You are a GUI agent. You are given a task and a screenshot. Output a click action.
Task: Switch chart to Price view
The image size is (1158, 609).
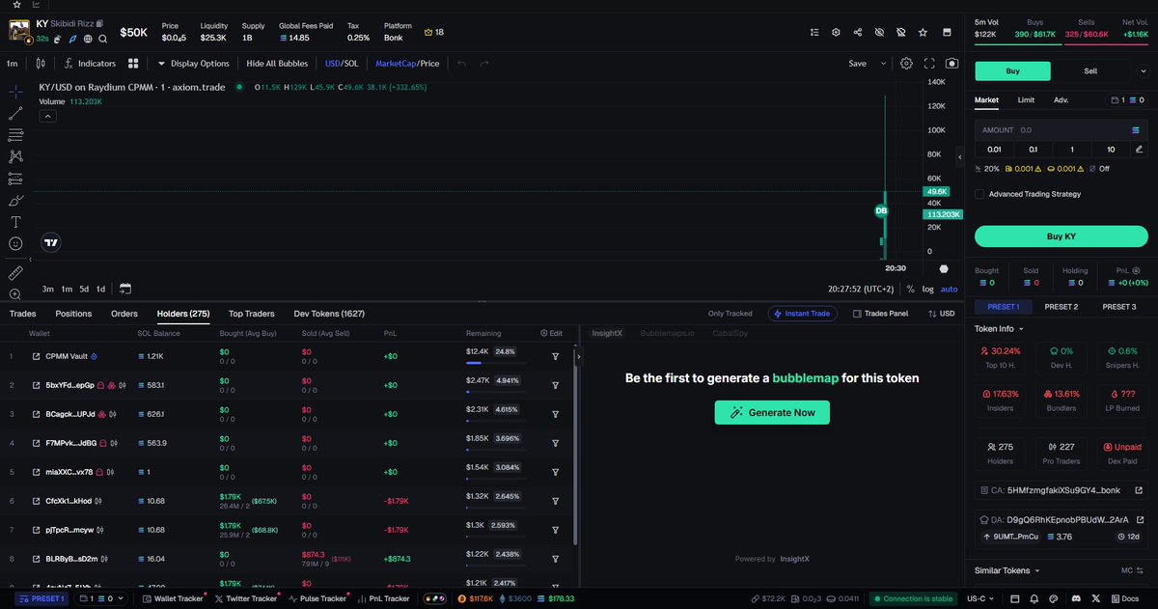click(x=429, y=64)
